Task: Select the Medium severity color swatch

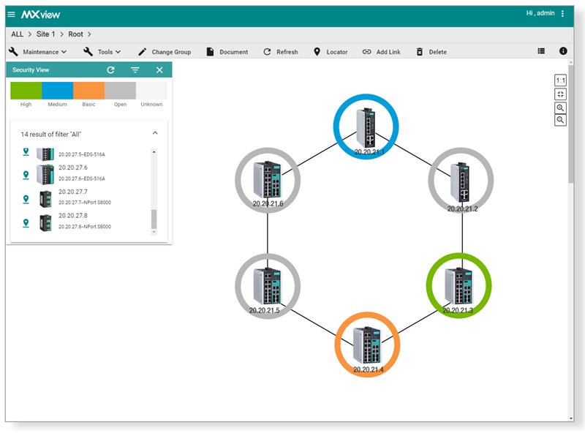Action: [x=56, y=89]
